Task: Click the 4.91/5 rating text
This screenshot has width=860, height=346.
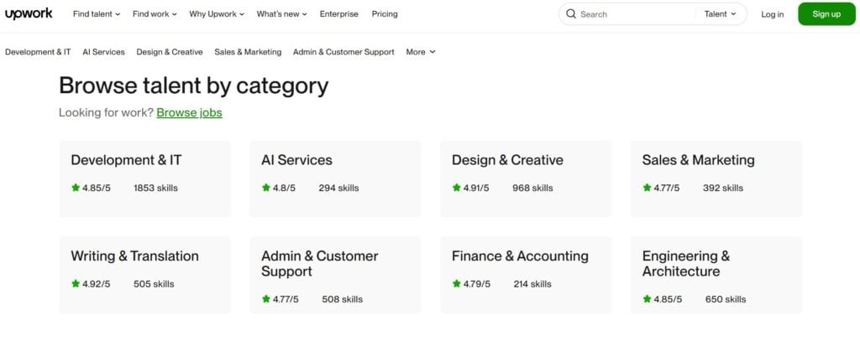Action: coord(476,188)
